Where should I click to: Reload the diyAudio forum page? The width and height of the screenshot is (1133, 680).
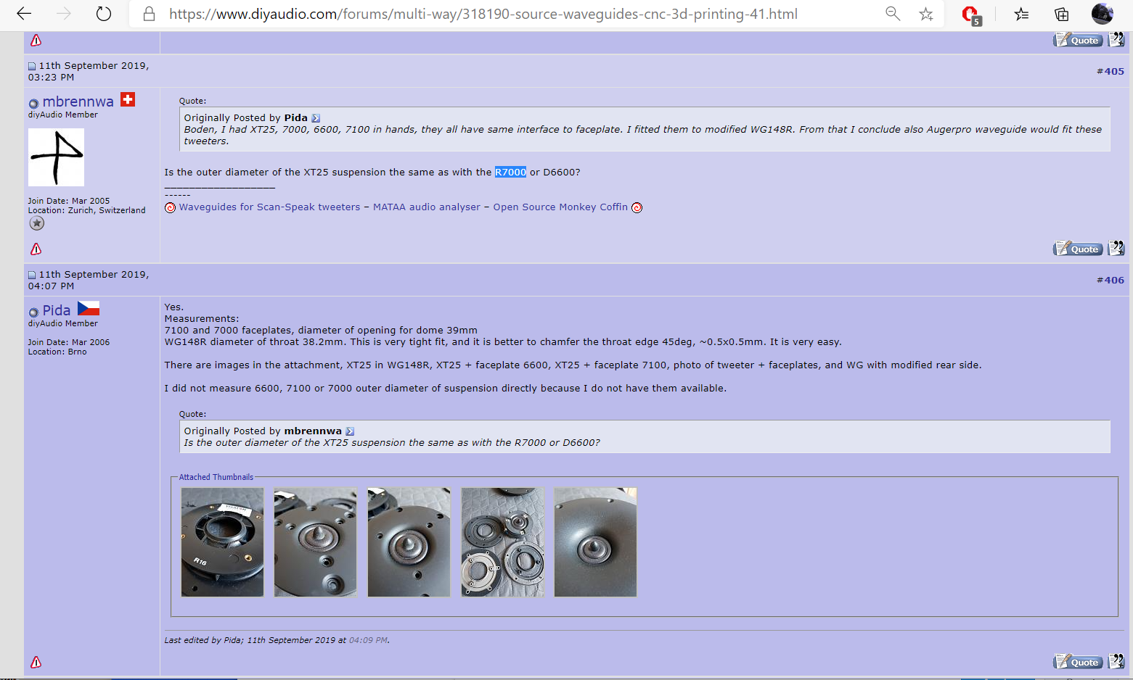(x=104, y=14)
